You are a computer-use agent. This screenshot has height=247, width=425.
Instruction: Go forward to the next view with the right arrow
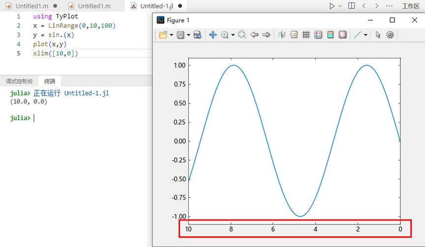point(267,35)
